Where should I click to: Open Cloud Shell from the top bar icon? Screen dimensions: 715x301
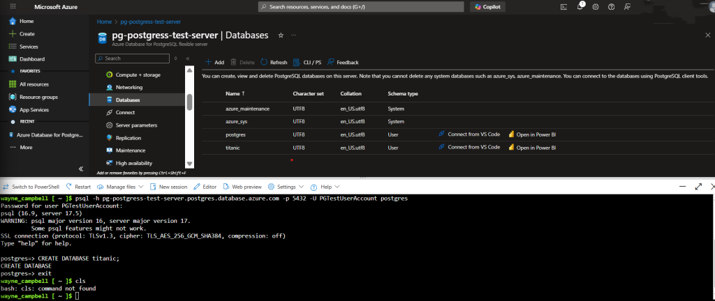point(564,6)
